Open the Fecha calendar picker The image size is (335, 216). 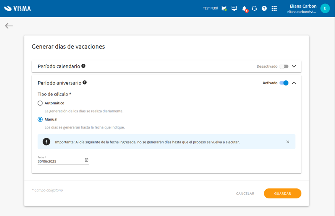click(87, 160)
